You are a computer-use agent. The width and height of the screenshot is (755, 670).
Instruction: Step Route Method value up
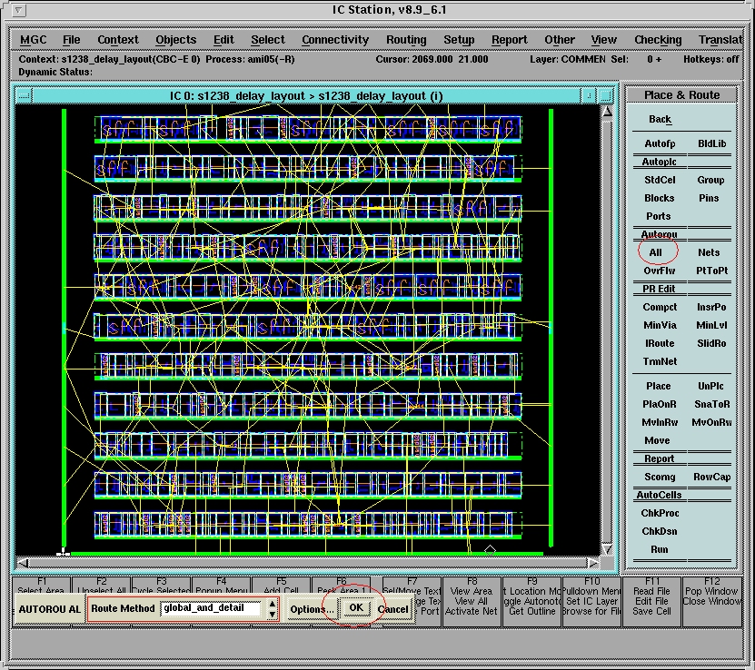[x=272, y=604]
